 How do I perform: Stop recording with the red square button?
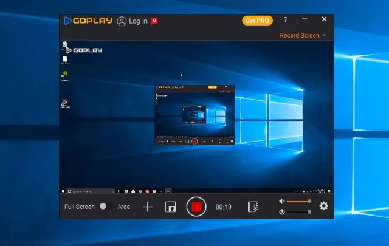196,207
